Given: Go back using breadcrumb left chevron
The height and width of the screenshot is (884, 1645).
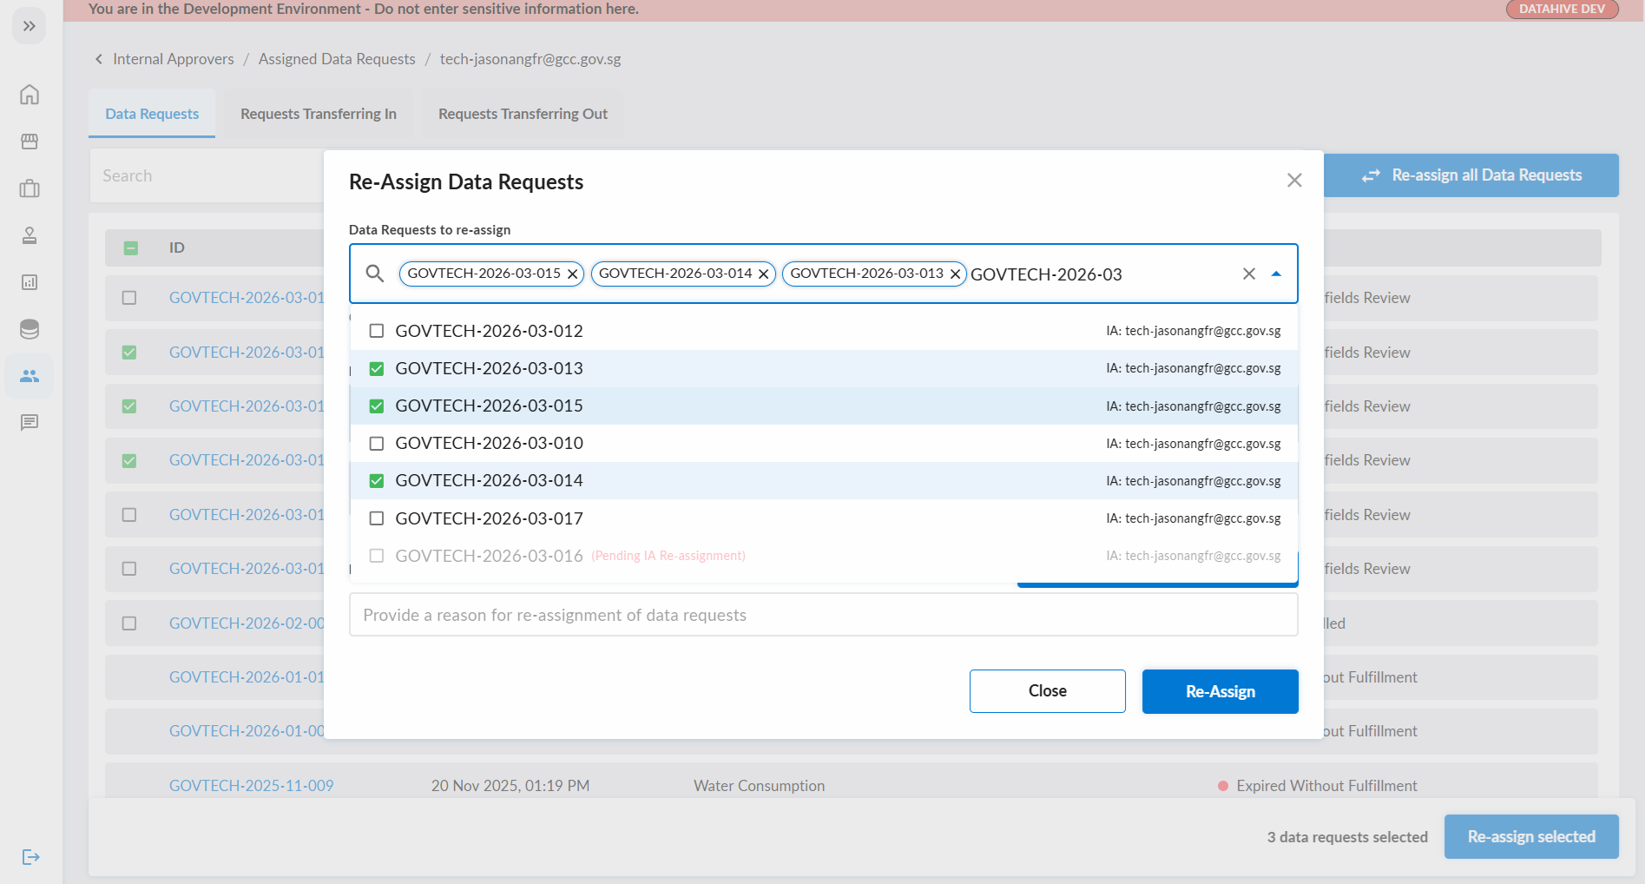Looking at the screenshot, I should pos(99,59).
